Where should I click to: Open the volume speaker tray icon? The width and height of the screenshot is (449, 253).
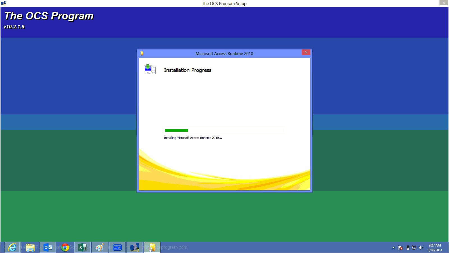420,248
